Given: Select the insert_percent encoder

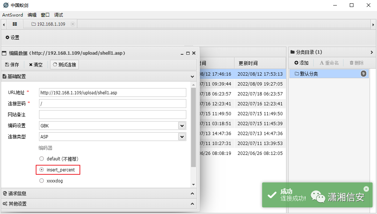Looking at the screenshot, I should click(x=42, y=170).
